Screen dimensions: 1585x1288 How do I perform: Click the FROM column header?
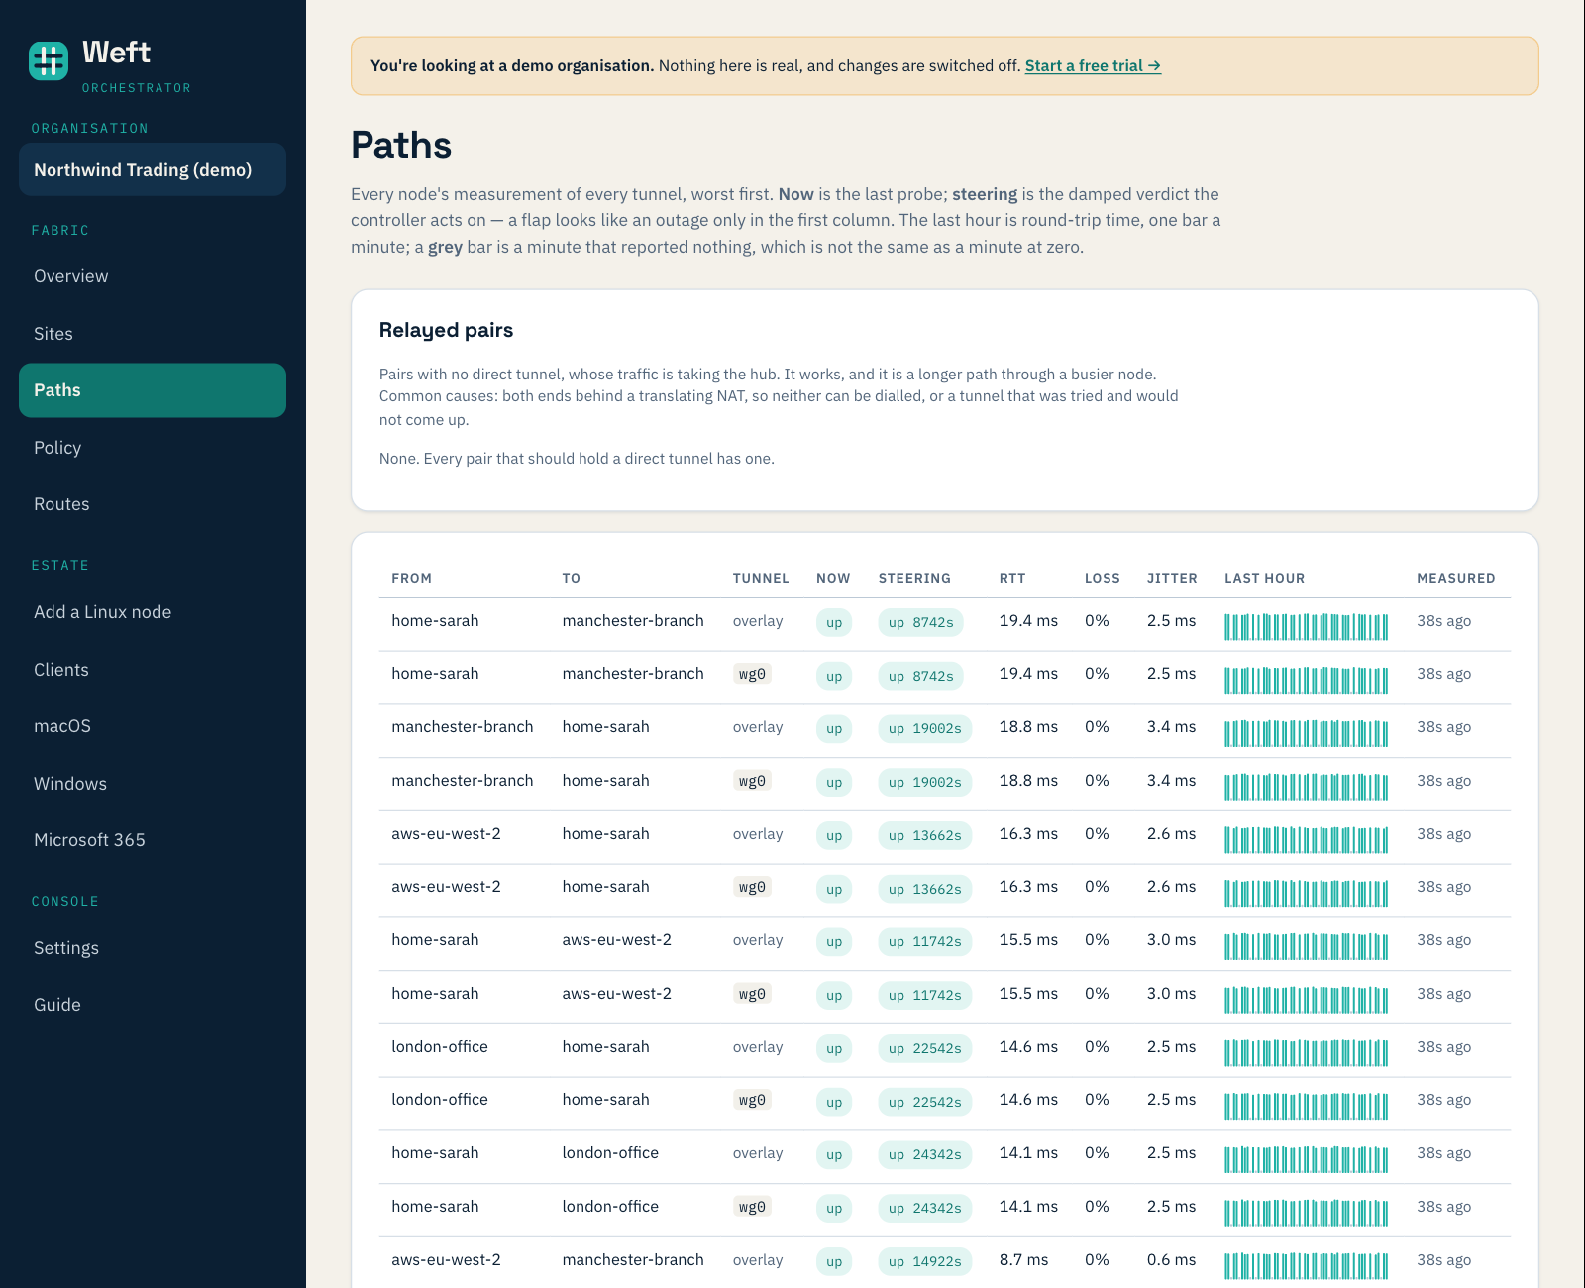click(412, 578)
